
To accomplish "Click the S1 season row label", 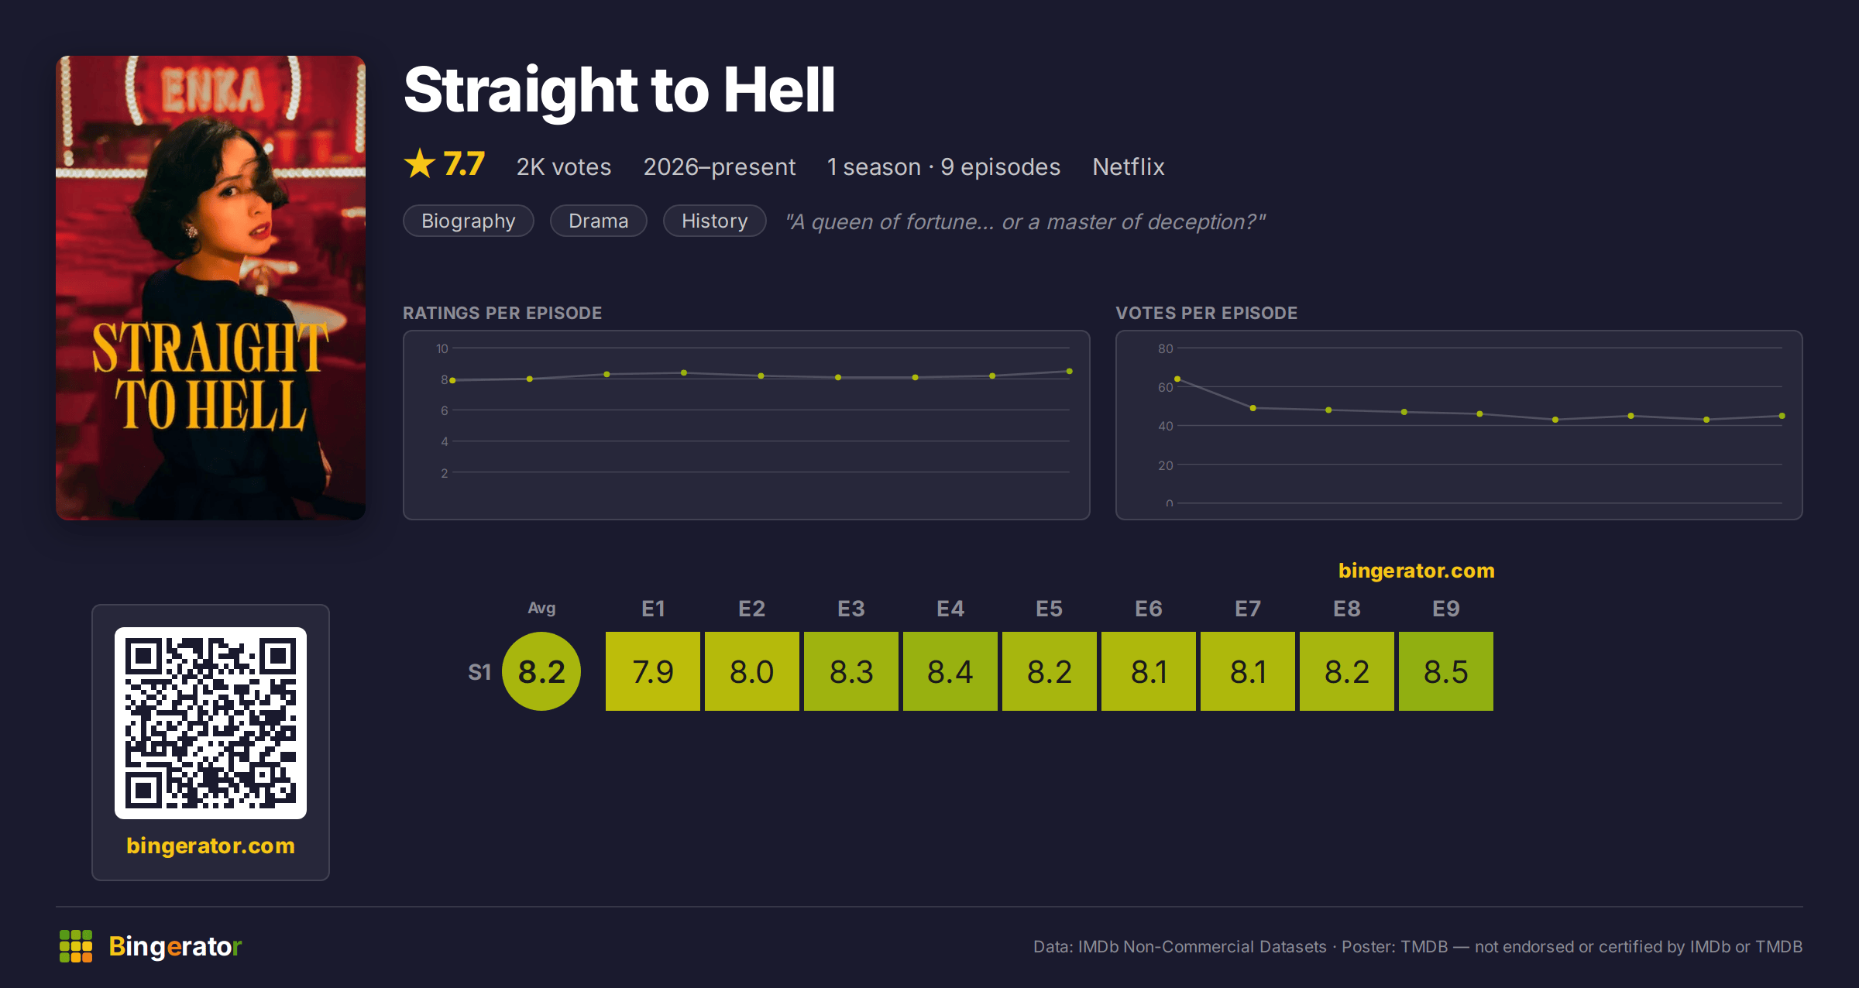I will tap(479, 672).
